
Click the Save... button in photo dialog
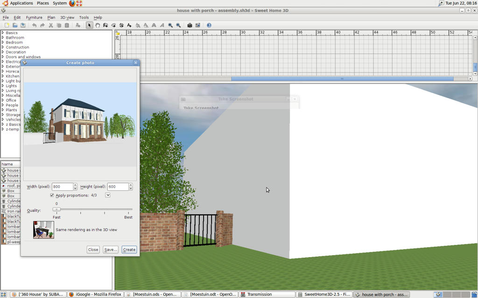point(111,250)
